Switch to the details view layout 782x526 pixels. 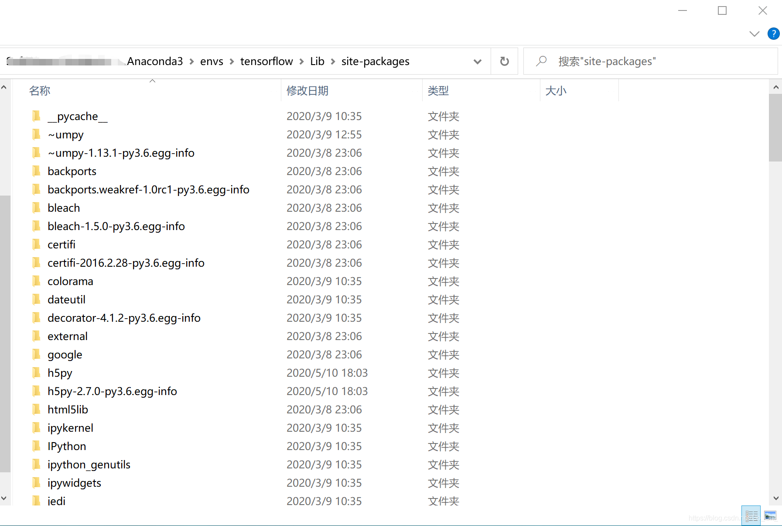tap(751, 516)
